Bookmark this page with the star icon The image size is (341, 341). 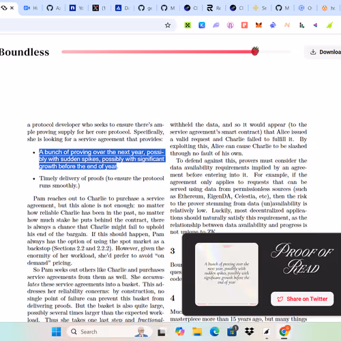[x=168, y=25]
